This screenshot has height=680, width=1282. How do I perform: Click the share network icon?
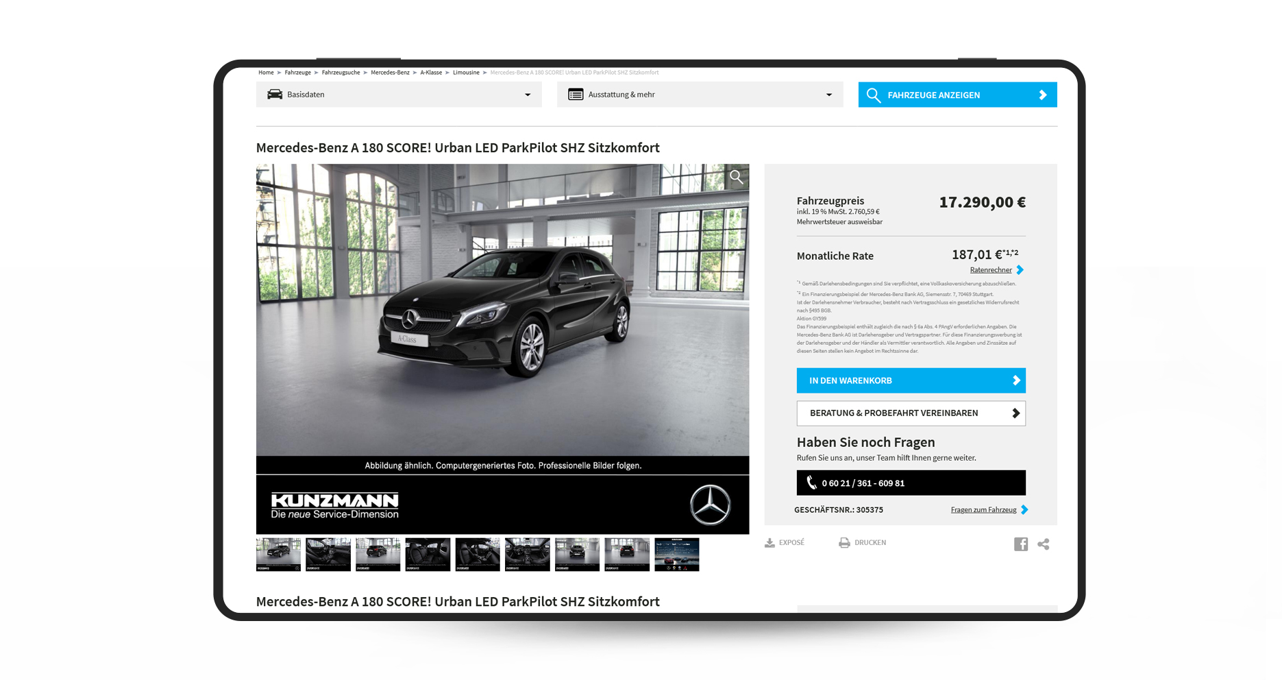tap(1044, 544)
